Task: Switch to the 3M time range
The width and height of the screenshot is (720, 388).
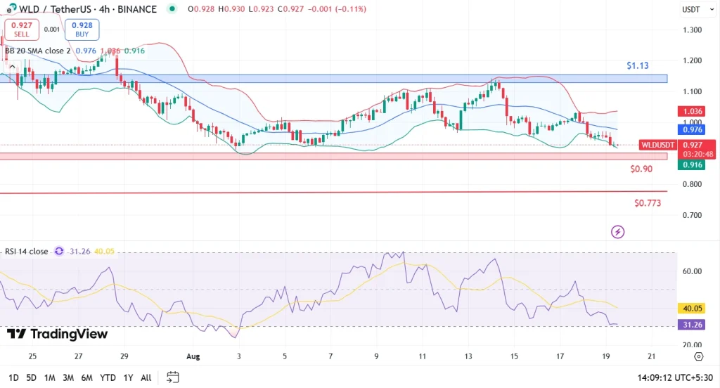Action: tap(68, 377)
